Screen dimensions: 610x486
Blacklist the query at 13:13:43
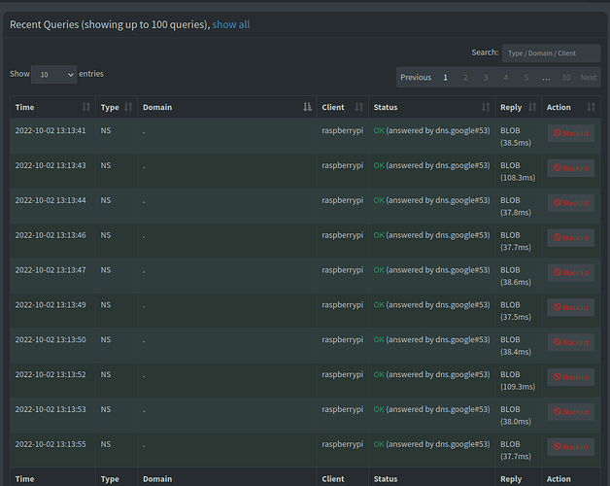tap(570, 167)
